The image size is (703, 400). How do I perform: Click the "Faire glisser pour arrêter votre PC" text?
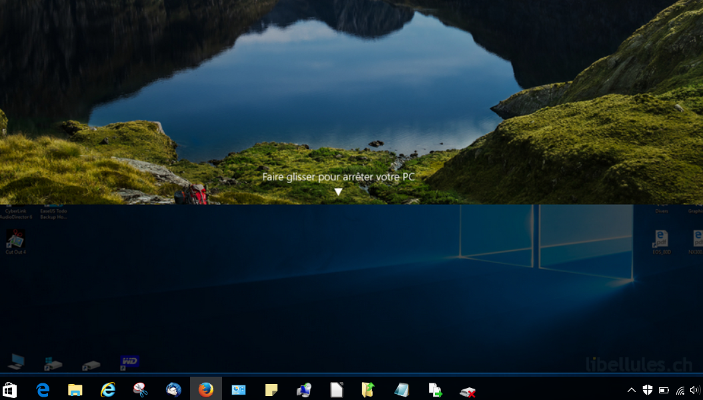[338, 177]
